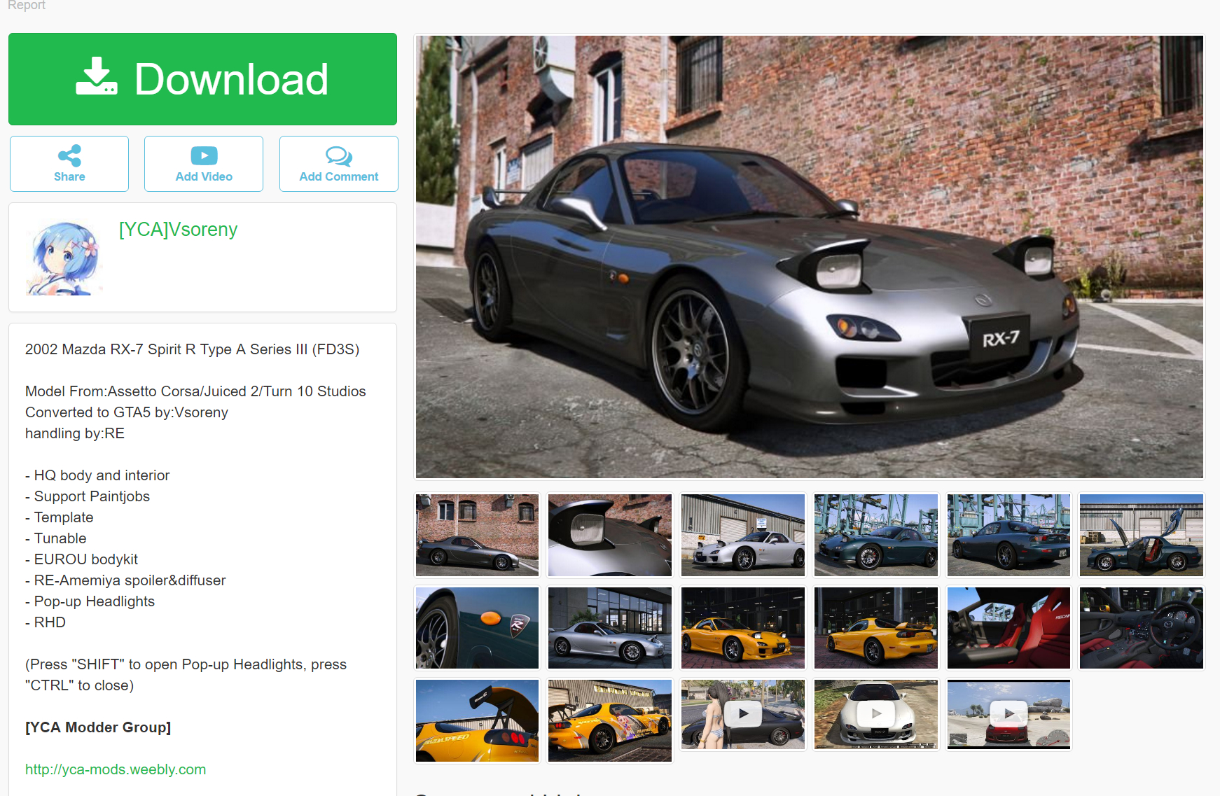Select the pop-up headlight close-up thumbnail
This screenshot has height=796, width=1220.
pyautogui.click(x=610, y=536)
